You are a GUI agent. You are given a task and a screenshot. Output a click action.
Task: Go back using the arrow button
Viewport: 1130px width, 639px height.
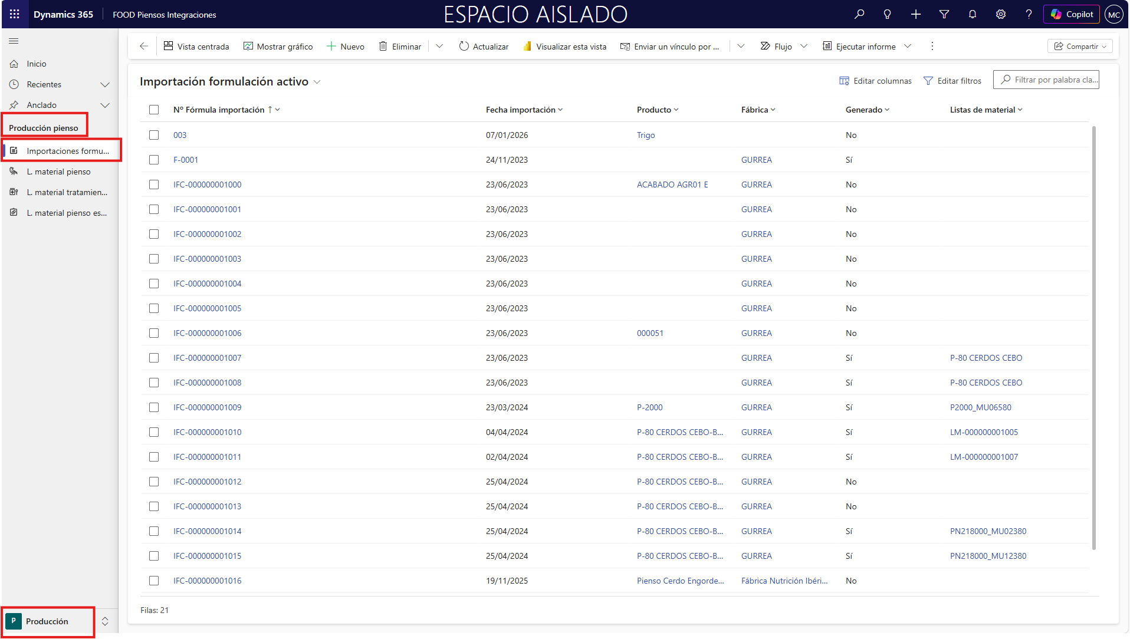[x=144, y=46]
